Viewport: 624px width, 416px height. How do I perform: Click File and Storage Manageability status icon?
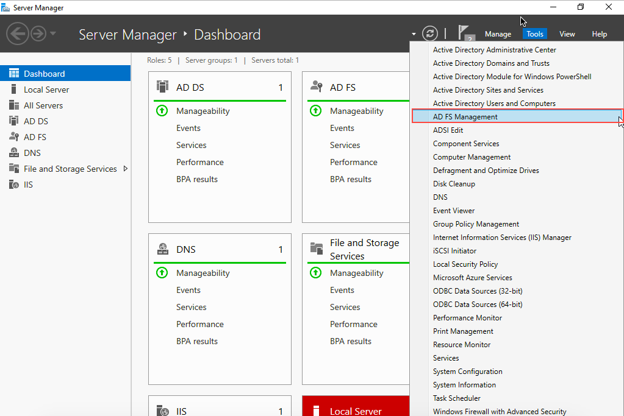coord(315,273)
